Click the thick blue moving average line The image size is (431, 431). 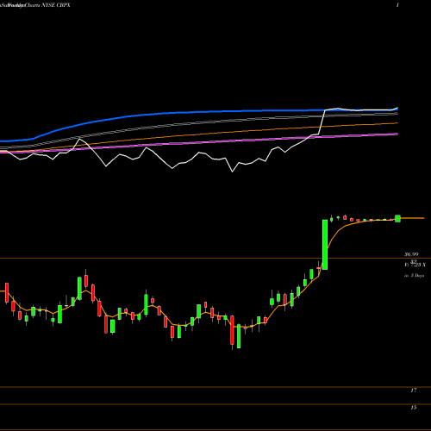coord(198,112)
